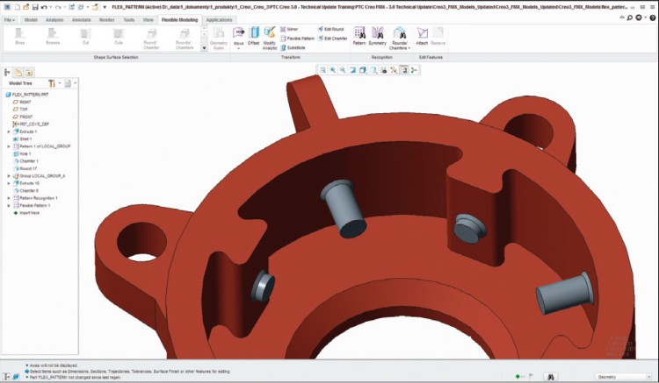
Task: Expand the Extrude 1 tree node
Action: click(x=9, y=131)
